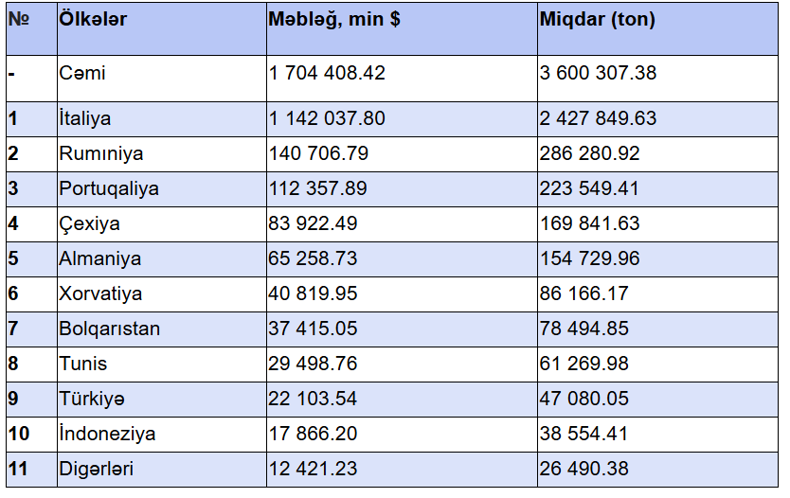Screen dimensions: 790x498
Task: Select the Portuqaliya country cell
Action: (108, 188)
